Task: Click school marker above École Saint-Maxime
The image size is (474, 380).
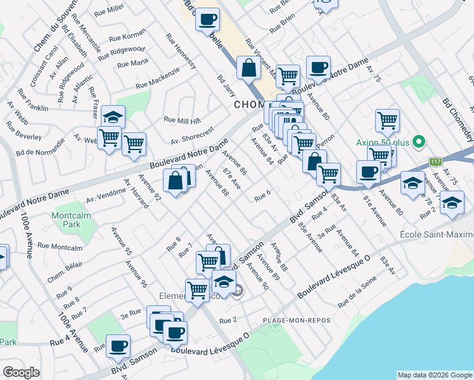Action: pos(452,203)
